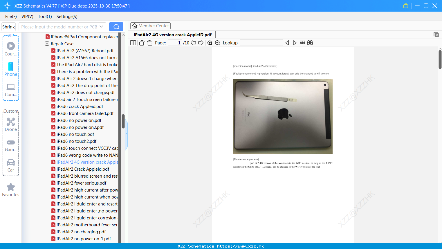Zoom in on the PDF

coord(210,43)
